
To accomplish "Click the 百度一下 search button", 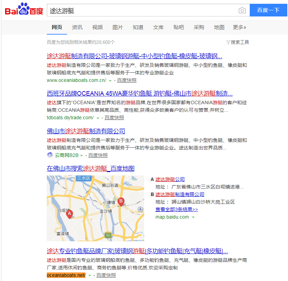I will pyautogui.click(x=268, y=10).
